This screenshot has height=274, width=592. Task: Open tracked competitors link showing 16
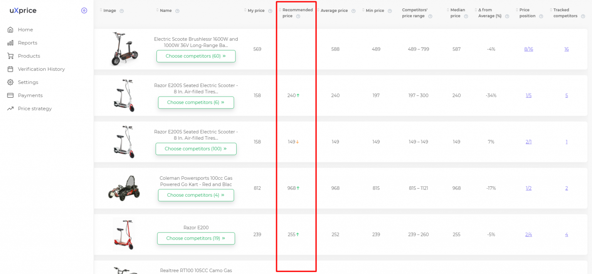click(567, 49)
